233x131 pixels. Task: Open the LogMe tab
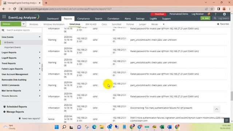tap(153, 19)
